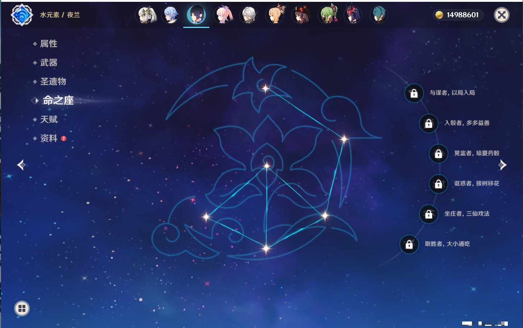Click the star at the flower bud center
523x328 pixels.
(267, 166)
